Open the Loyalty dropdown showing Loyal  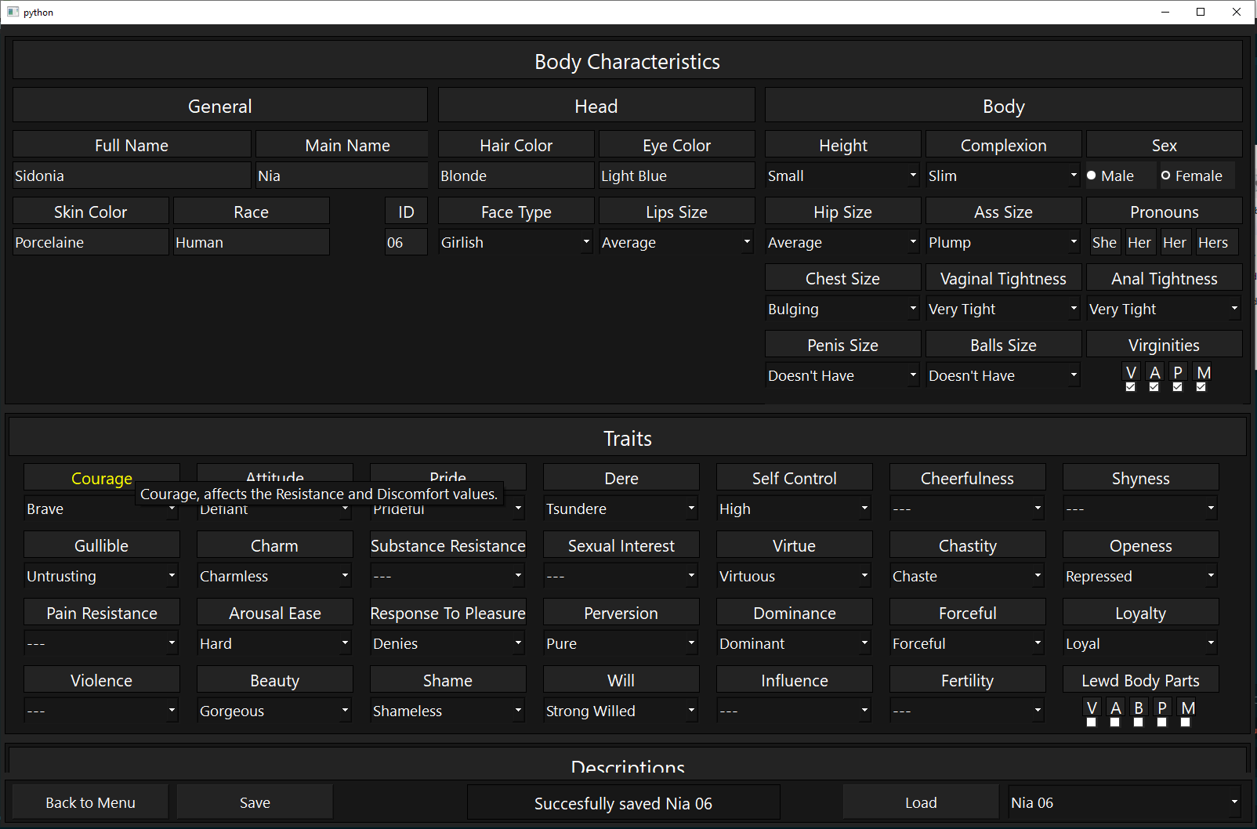tap(1140, 644)
